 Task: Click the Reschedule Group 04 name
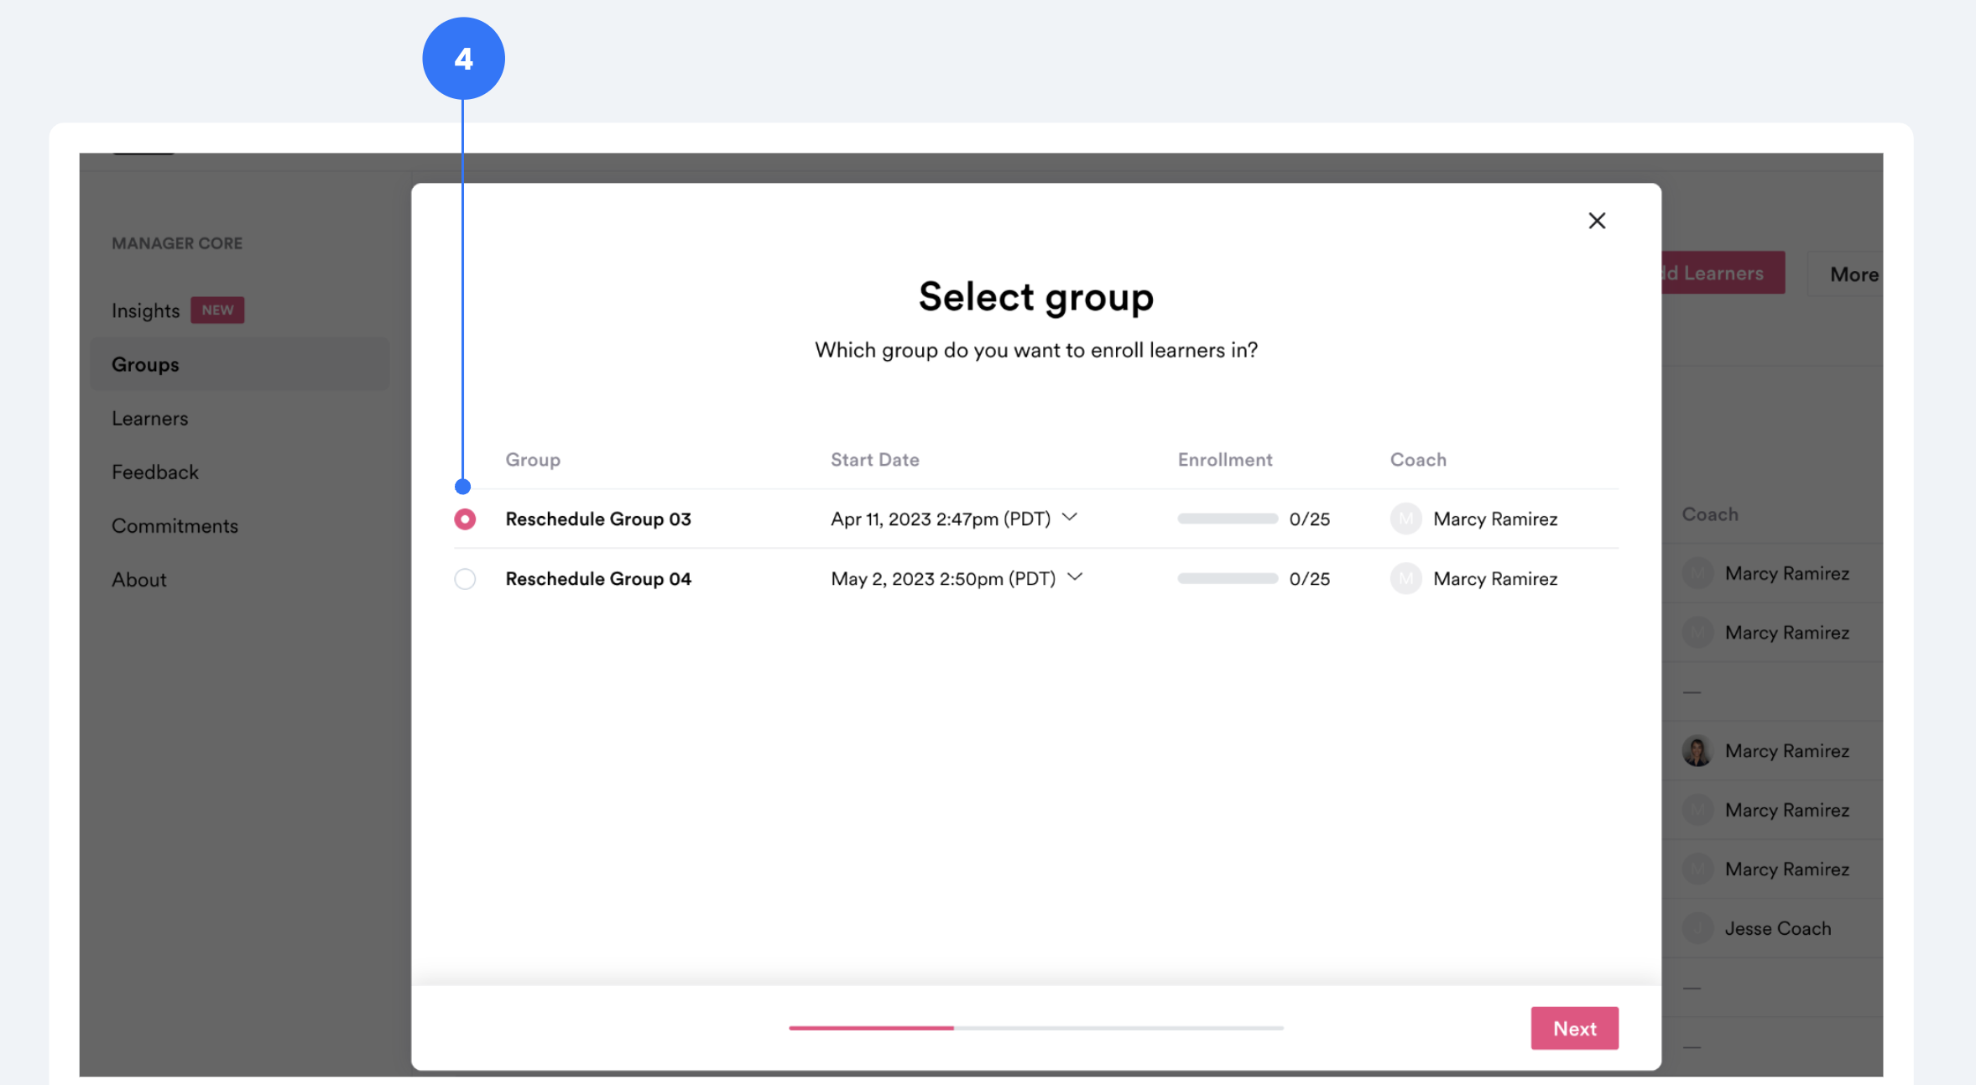pos(598,578)
